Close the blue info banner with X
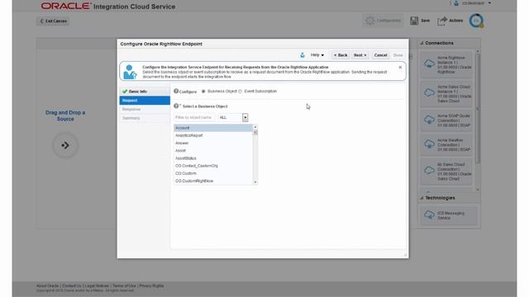 [400, 68]
